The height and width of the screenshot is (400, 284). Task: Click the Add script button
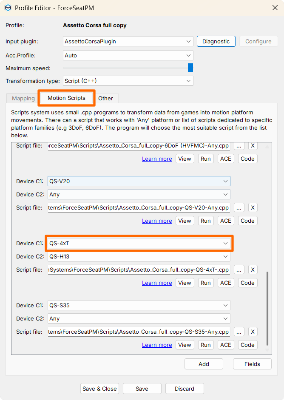coord(204,364)
